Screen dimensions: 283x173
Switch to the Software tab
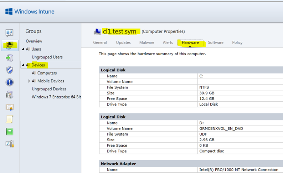click(x=216, y=42)
